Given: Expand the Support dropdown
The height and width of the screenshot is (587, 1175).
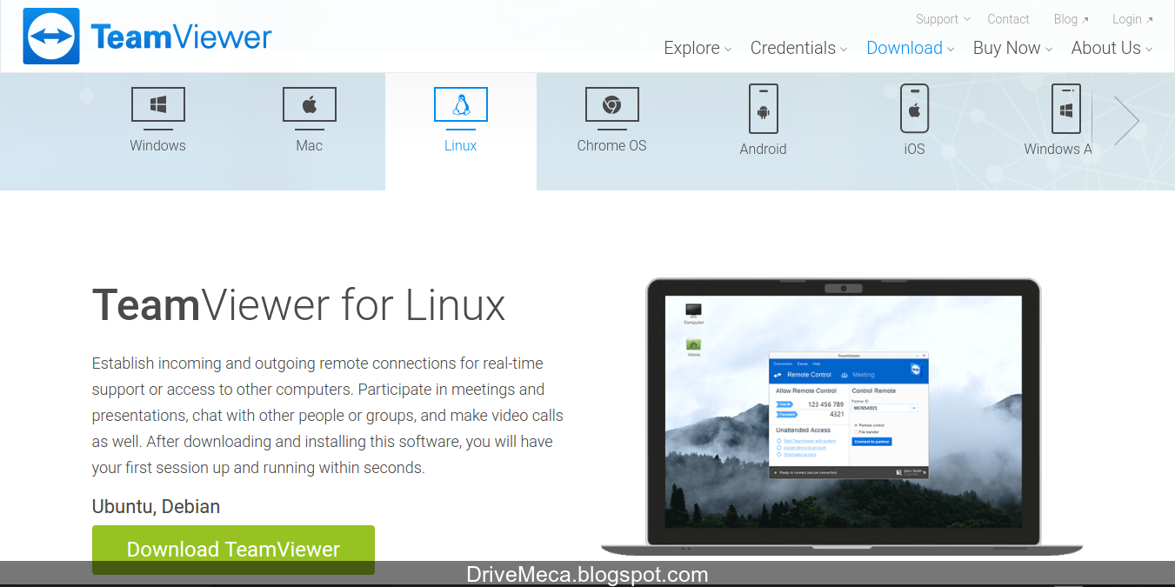Looking at the screenshot, I should 943,19.
